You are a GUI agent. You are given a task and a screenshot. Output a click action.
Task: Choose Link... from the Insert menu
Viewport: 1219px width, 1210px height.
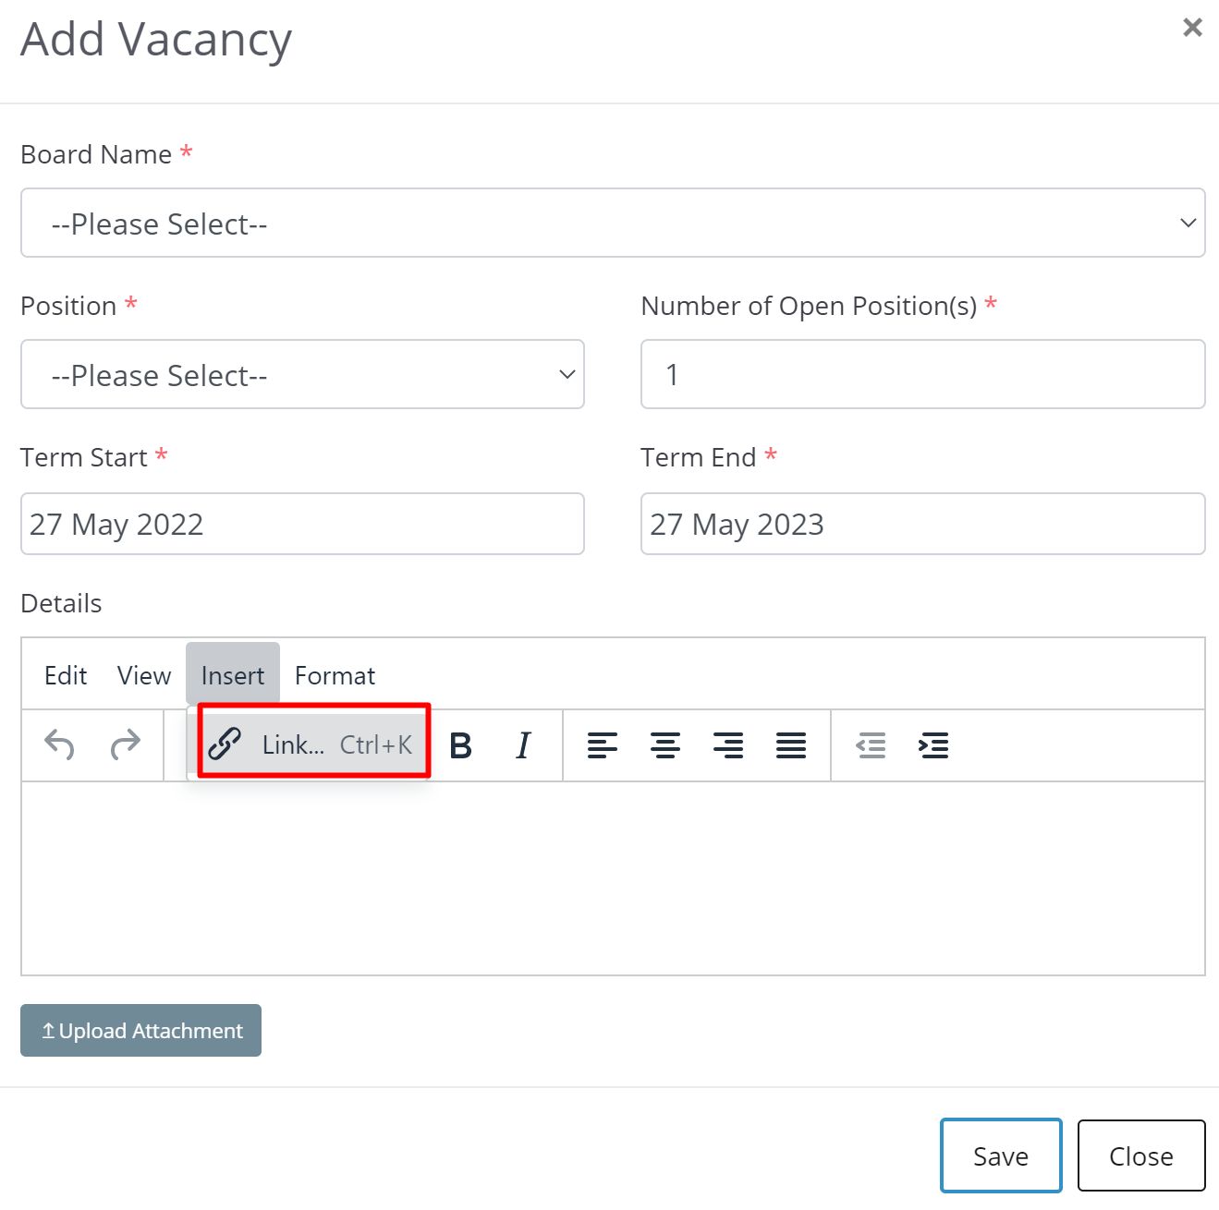pyautogui.click(x=313, y=744)
